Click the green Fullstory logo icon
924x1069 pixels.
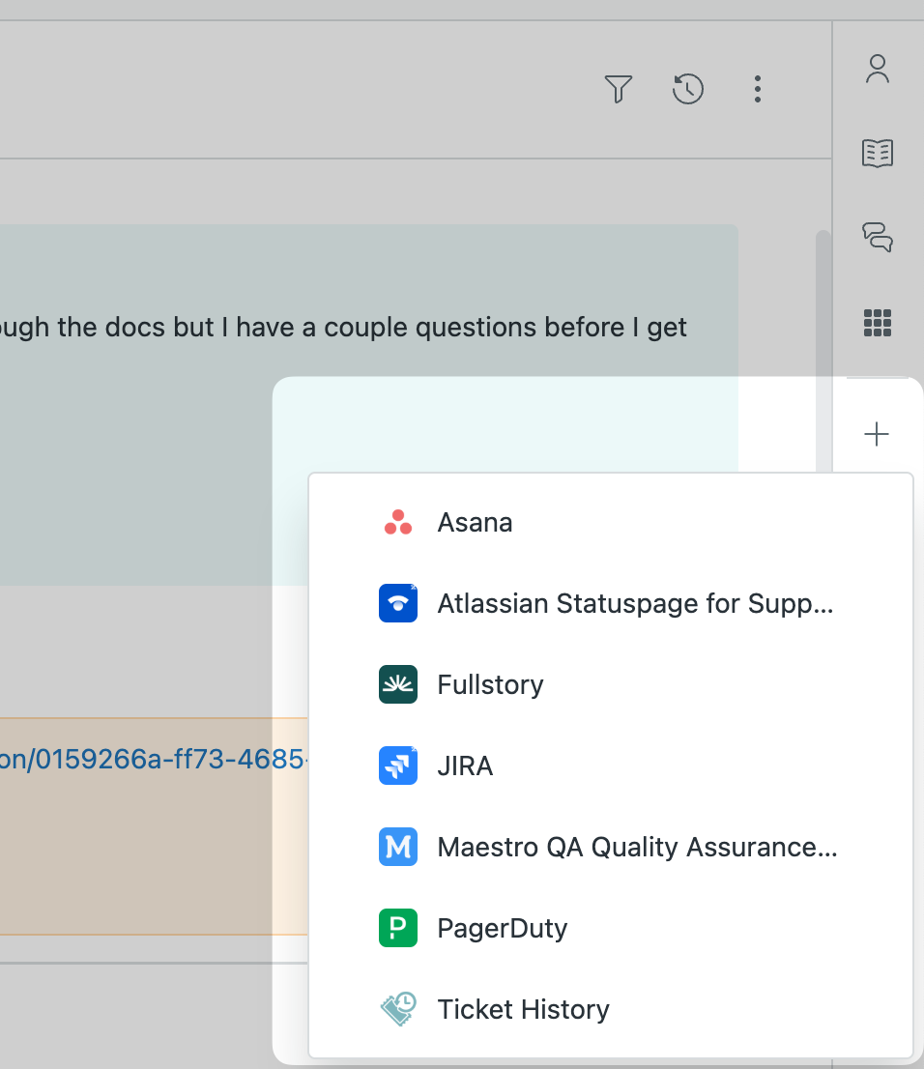tap(398, 685)
